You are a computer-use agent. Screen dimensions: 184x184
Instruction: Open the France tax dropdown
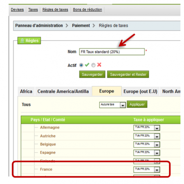coord(147,170)
